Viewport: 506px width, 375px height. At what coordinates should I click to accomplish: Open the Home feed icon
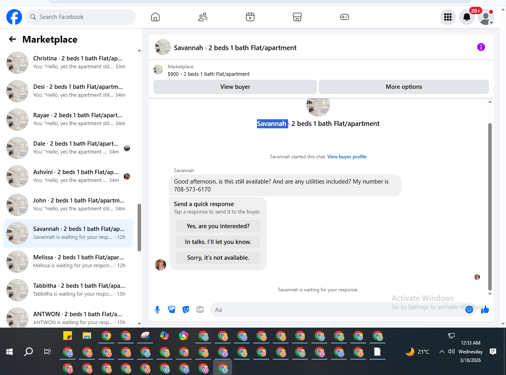point(155,17)
